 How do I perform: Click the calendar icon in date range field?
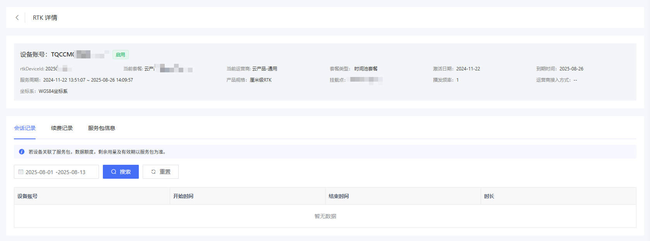coord(21,172)
